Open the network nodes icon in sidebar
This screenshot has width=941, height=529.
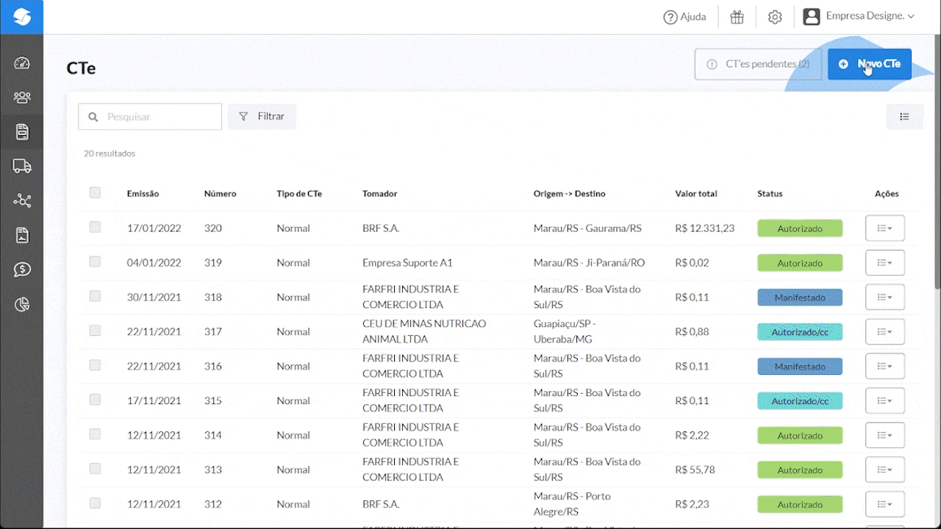(22, 201)
